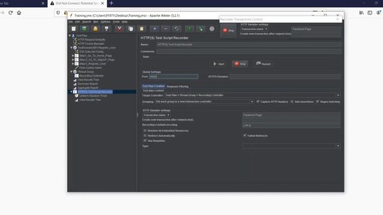Select the Flow Control Action node
Image resolution: width=383 pixels, height=215 pixels.
[90, 67]
